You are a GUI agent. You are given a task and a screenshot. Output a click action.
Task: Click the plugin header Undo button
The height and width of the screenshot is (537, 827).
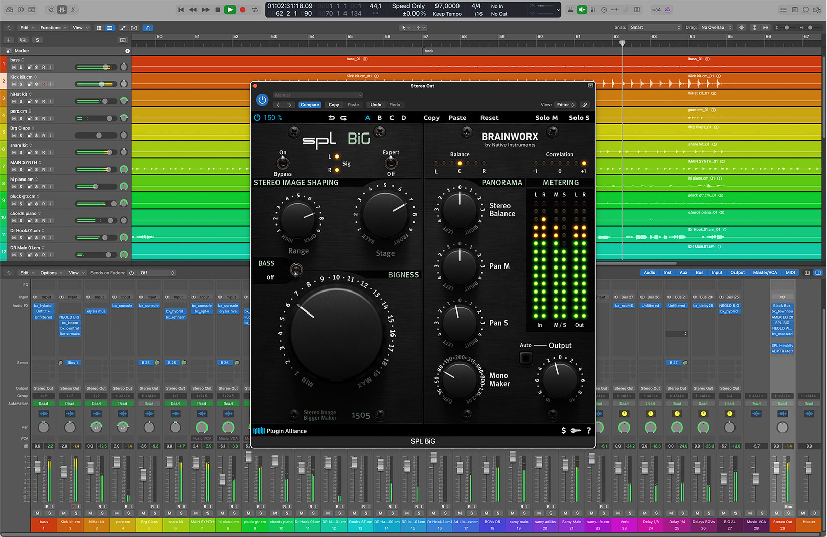coord(376,105)
